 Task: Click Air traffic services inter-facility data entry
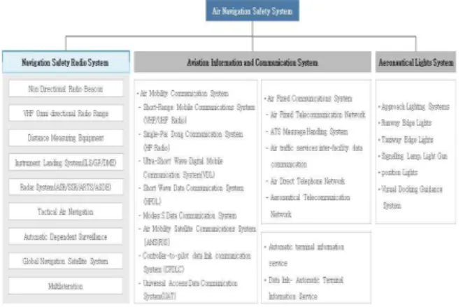[x=314, y=156]
